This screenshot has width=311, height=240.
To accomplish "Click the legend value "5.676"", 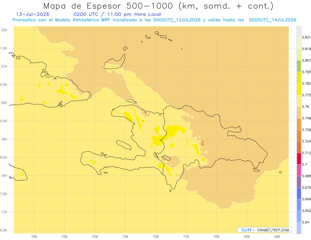I will pyautogui.click(x=306, y=187).
